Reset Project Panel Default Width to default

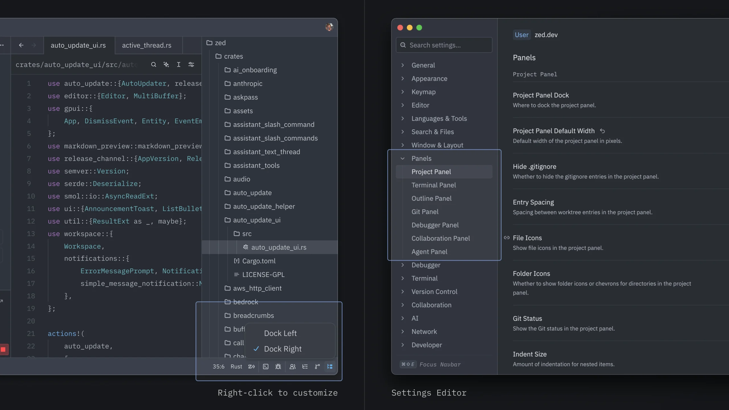pyautogui.click(x=602, y=131)
